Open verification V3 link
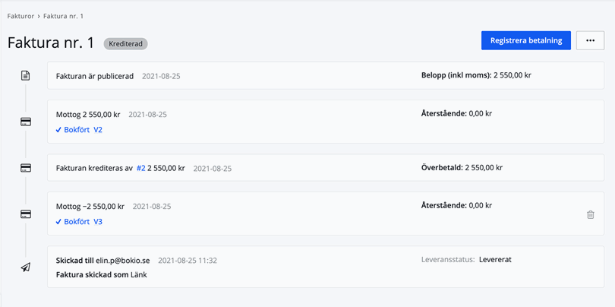615x307 pixels. point(98,222)
